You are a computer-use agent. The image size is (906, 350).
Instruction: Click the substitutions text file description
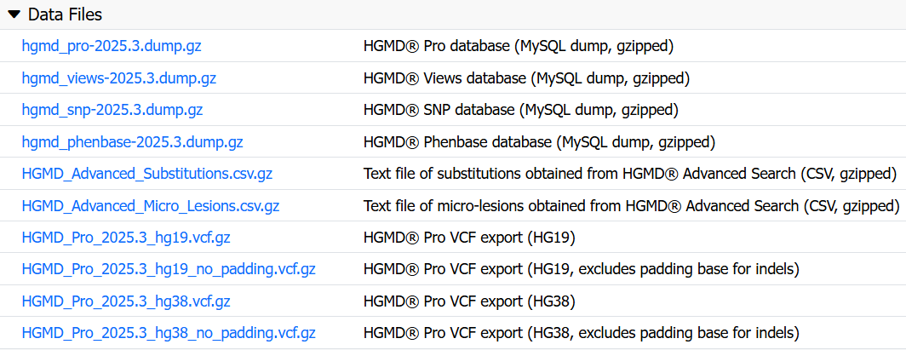[630, 173]
